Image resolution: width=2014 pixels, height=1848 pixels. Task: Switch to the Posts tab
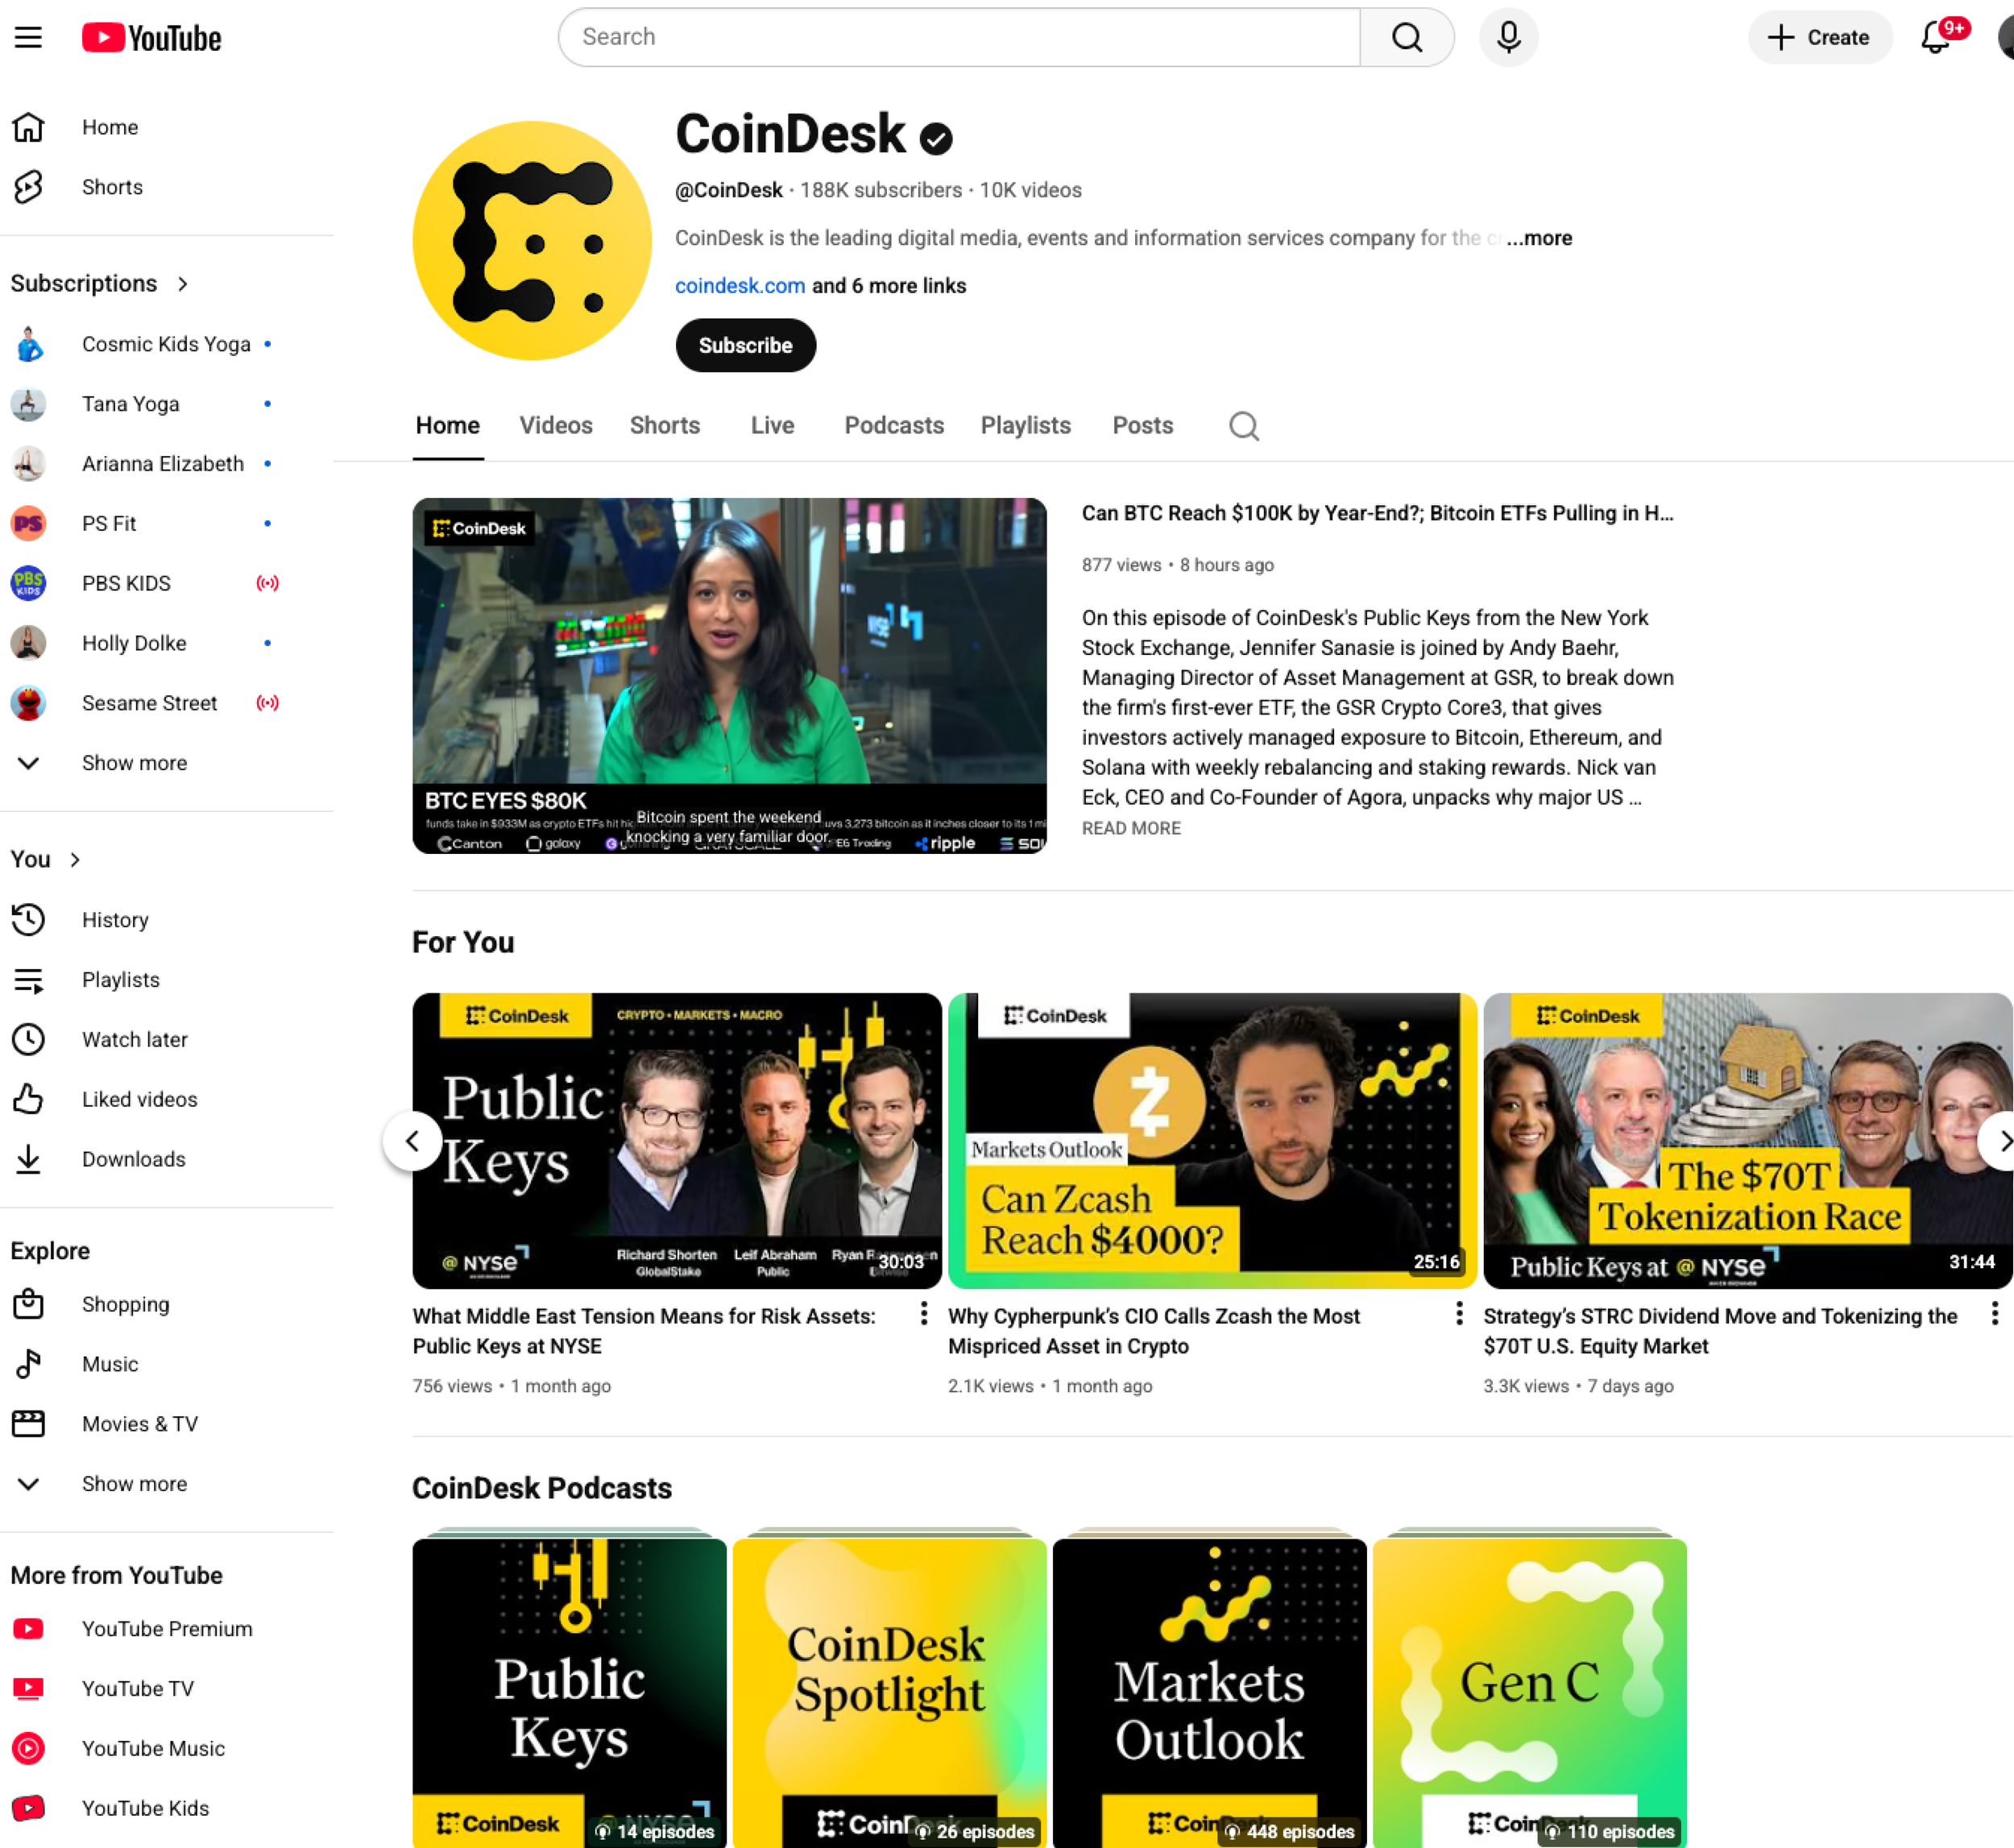point(1142,425)
